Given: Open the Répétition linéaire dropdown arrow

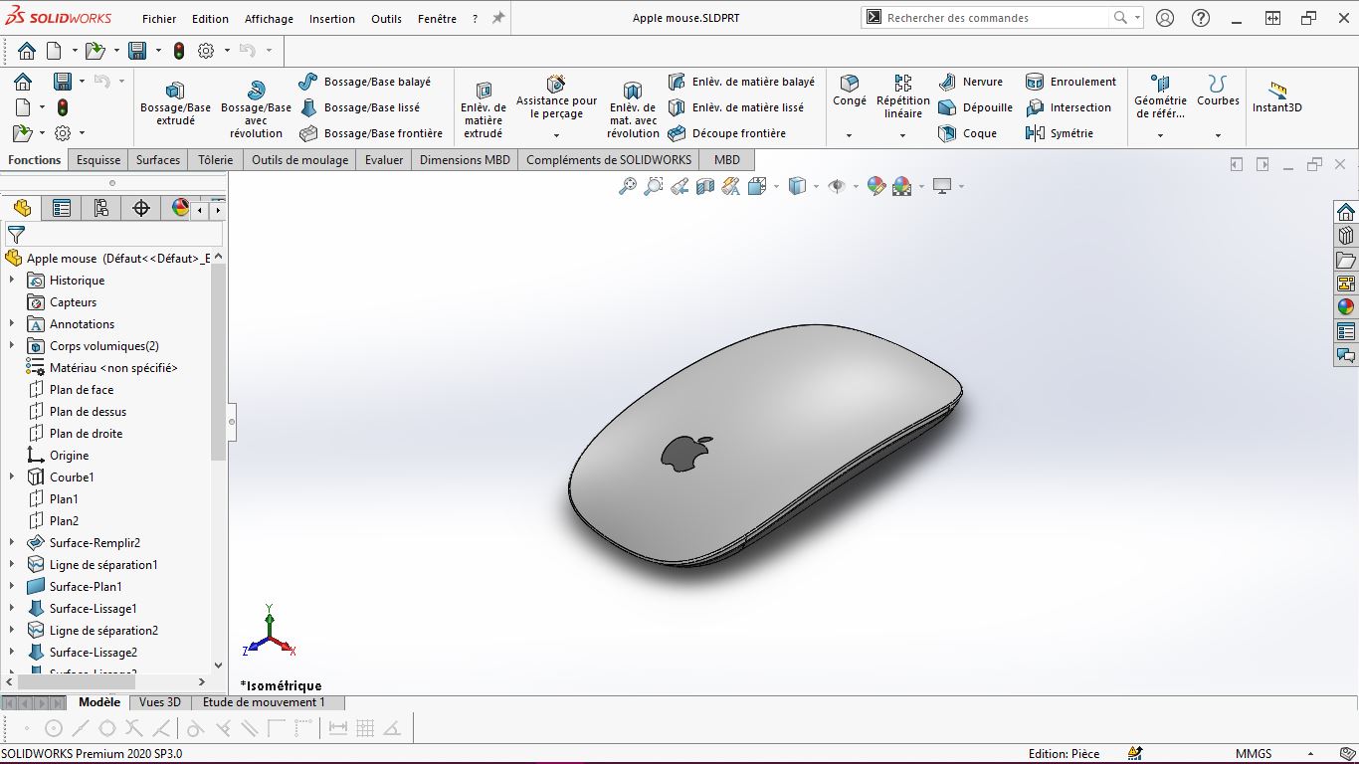Looking at the screenshot, I should (902, 135).
